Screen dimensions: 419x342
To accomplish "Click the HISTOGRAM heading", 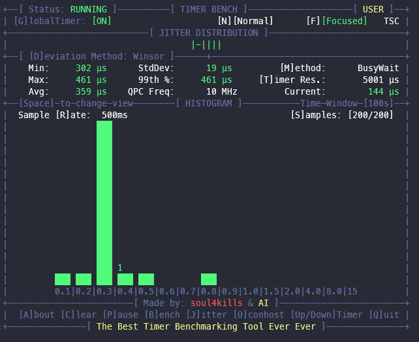I will coord(208,103).
